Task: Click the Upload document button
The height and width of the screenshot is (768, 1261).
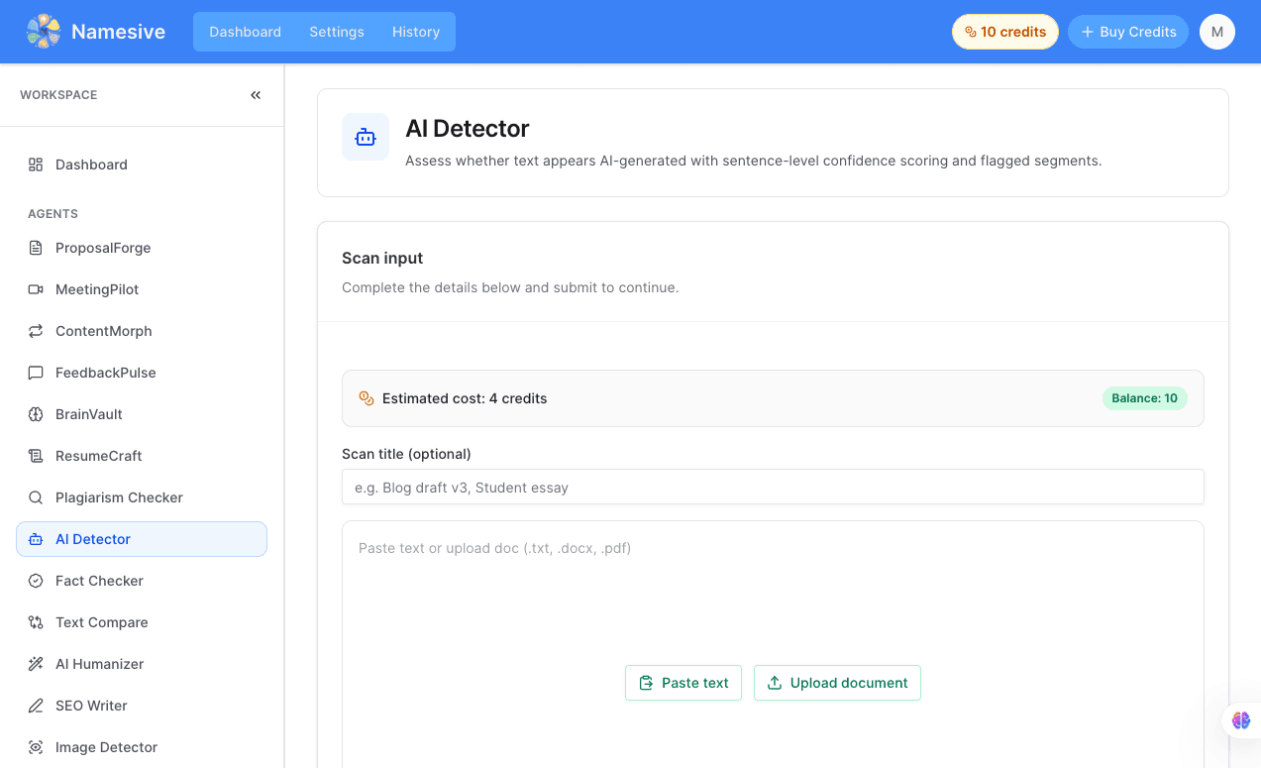Action: [x=837, y=683]
